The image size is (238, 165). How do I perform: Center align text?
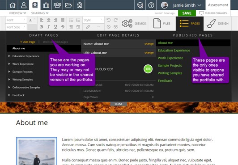[x=49, y=20]
